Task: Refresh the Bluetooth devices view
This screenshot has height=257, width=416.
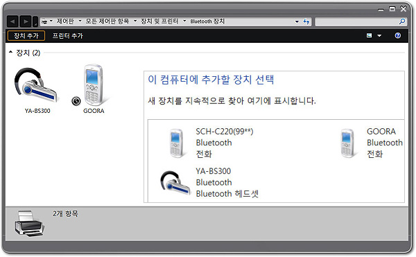Action: (x=306, y=21)
